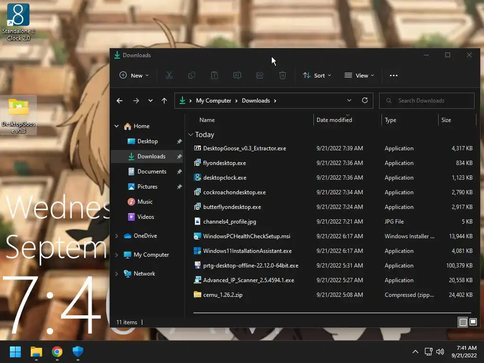484x363 pixels.
Task: Select desktopclock.exe file
Action: pos(332,178)
